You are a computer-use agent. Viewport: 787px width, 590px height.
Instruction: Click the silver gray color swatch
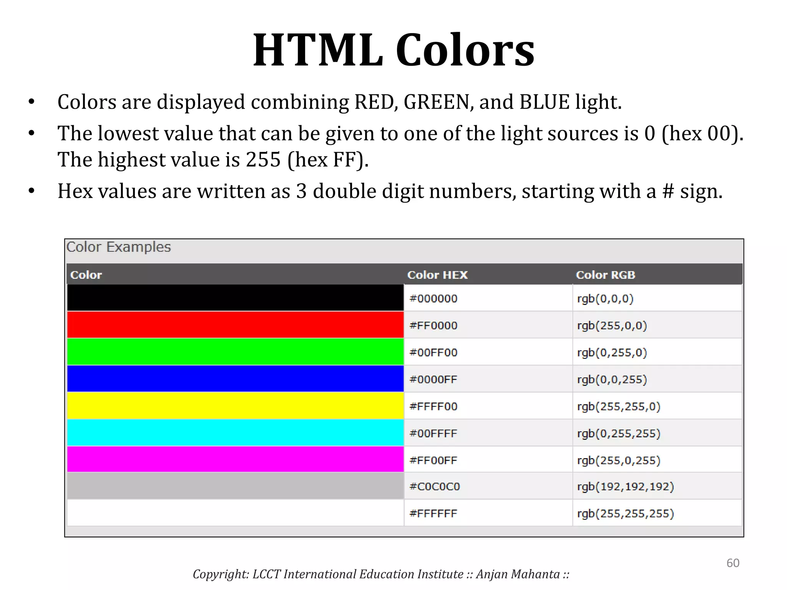point(235,486)
